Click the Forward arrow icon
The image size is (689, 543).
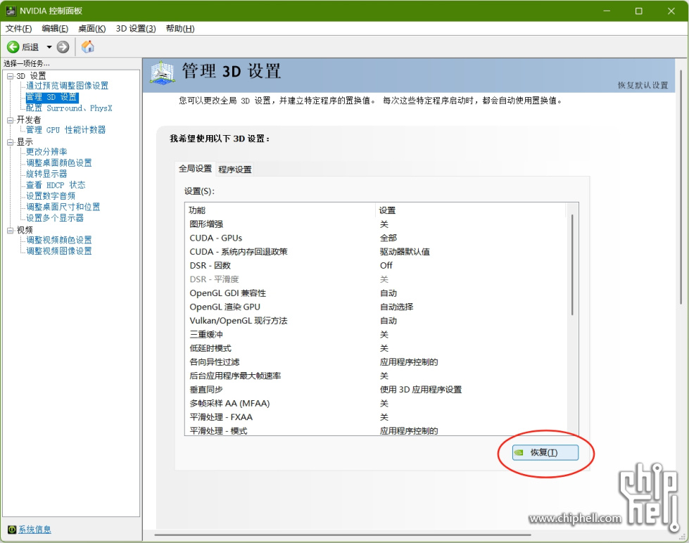click(63, 47)
